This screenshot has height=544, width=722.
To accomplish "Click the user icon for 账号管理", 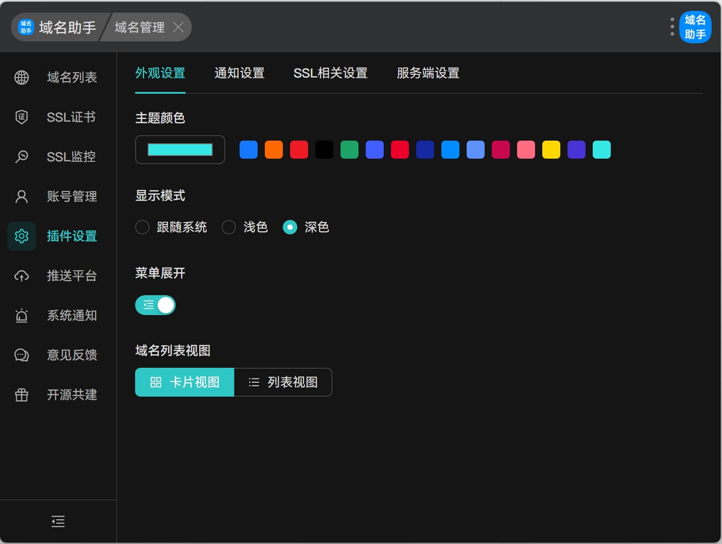I will (x=22, y=197).
